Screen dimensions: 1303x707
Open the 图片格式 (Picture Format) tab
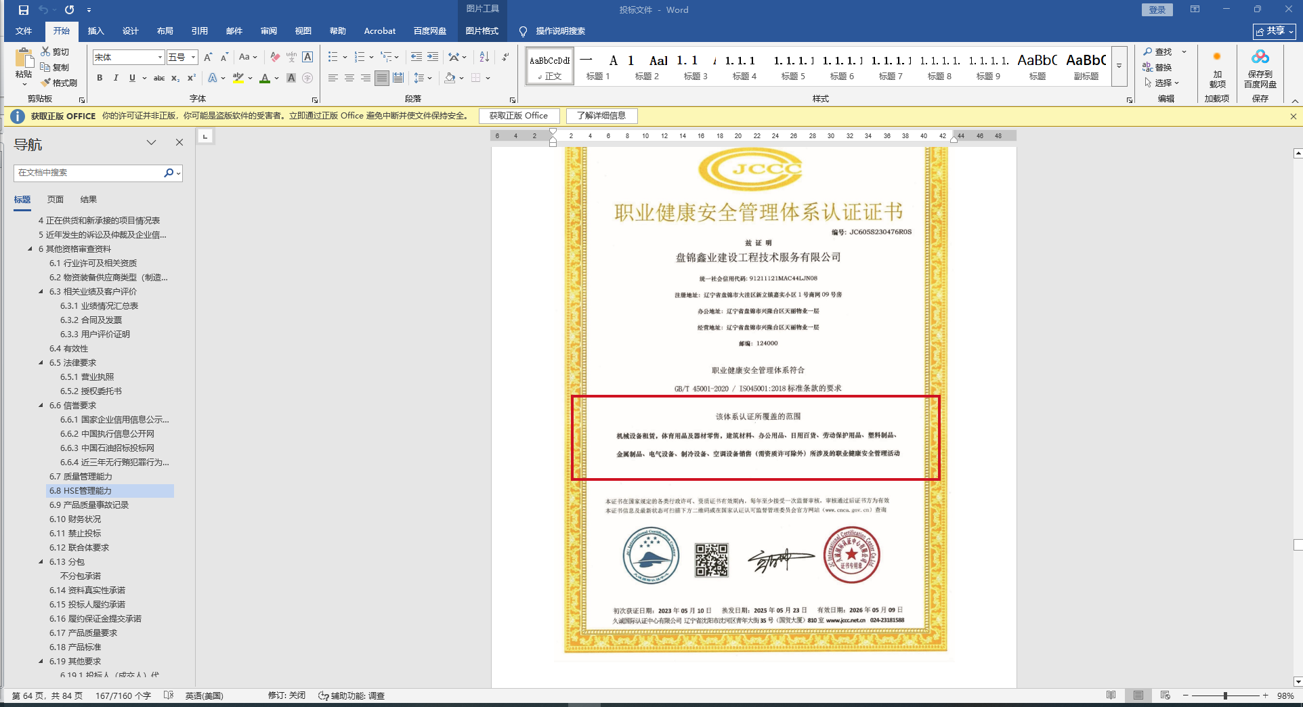point(482,31)
